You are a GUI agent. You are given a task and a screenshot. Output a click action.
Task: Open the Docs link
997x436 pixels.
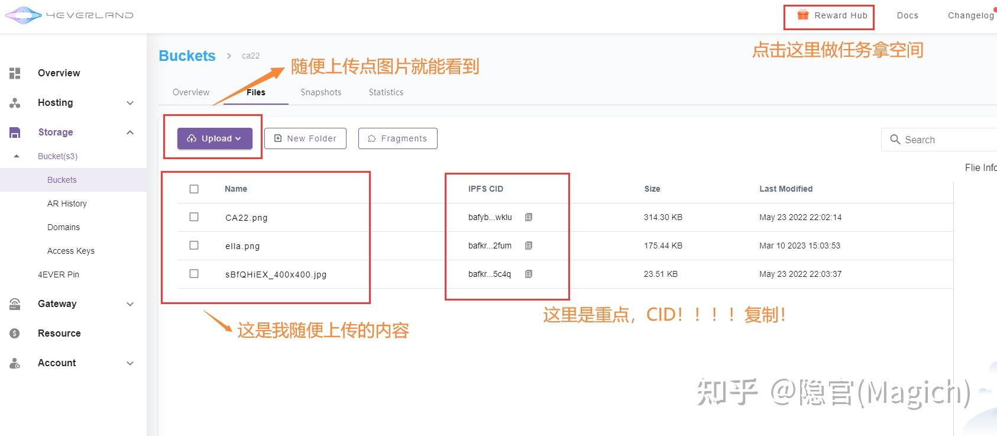908,15
